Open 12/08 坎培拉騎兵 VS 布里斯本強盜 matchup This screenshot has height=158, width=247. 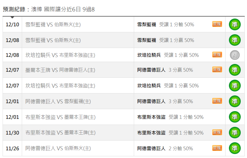point(60,55)
